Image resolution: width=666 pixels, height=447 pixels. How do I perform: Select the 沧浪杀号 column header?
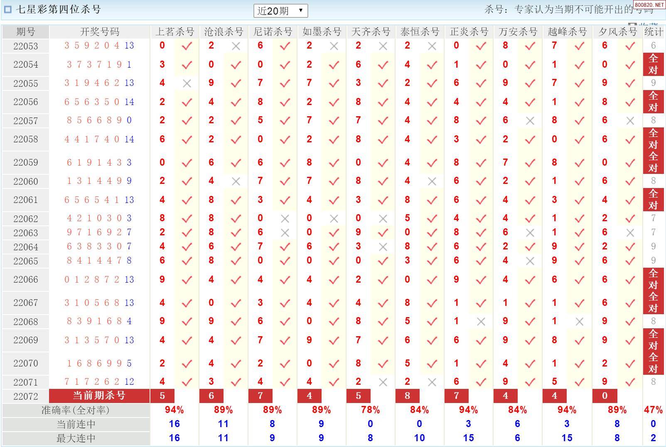224,32
